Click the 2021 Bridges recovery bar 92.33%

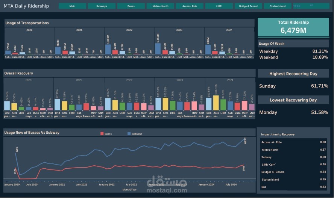tap(57, 105)
